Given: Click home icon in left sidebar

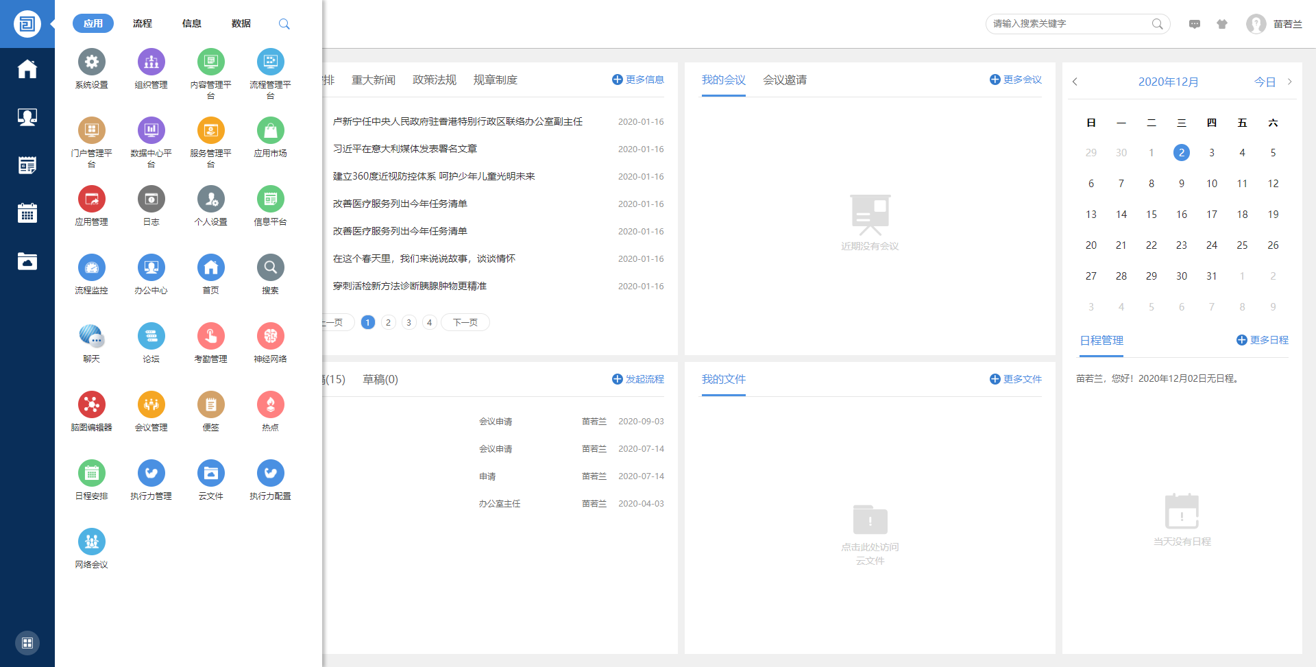Looking at the screenshot, I should [27, 69].
